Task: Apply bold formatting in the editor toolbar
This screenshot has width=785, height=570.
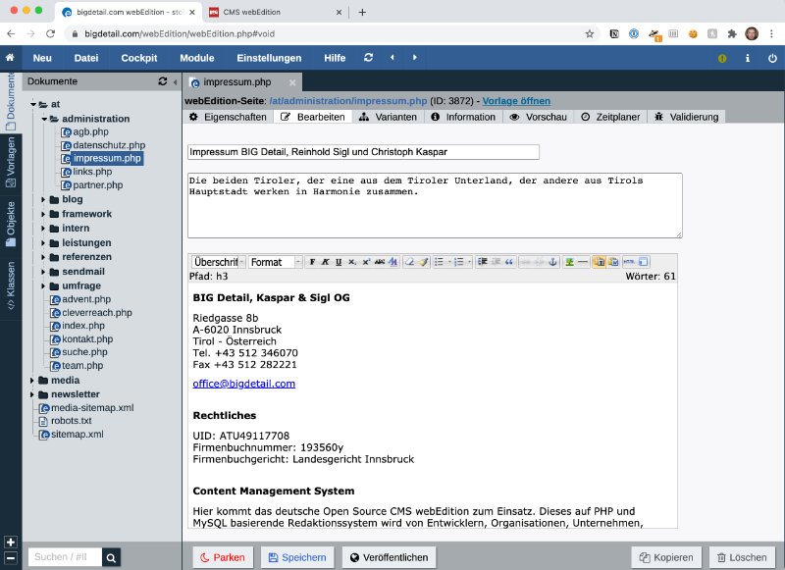Action: tap(313, 262)
